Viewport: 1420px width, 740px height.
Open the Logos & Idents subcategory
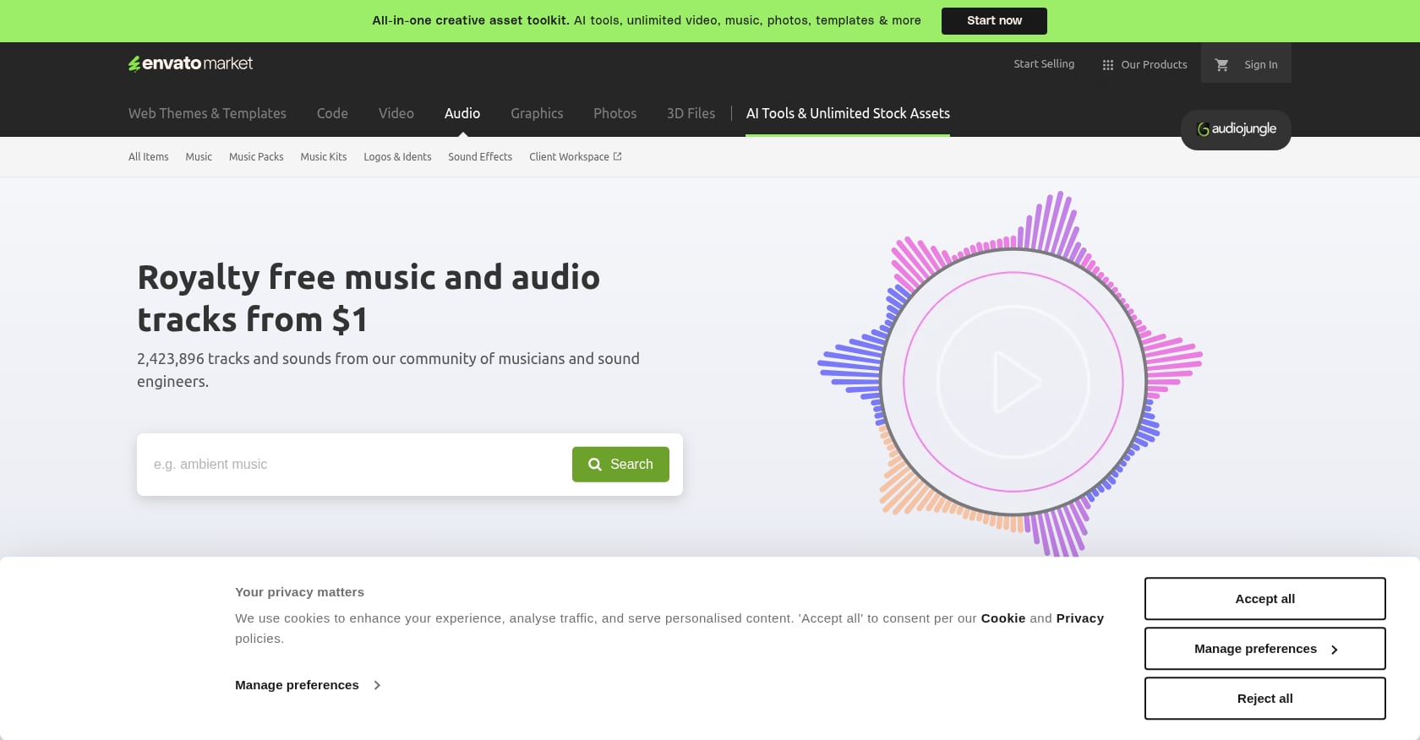point(397,157)
